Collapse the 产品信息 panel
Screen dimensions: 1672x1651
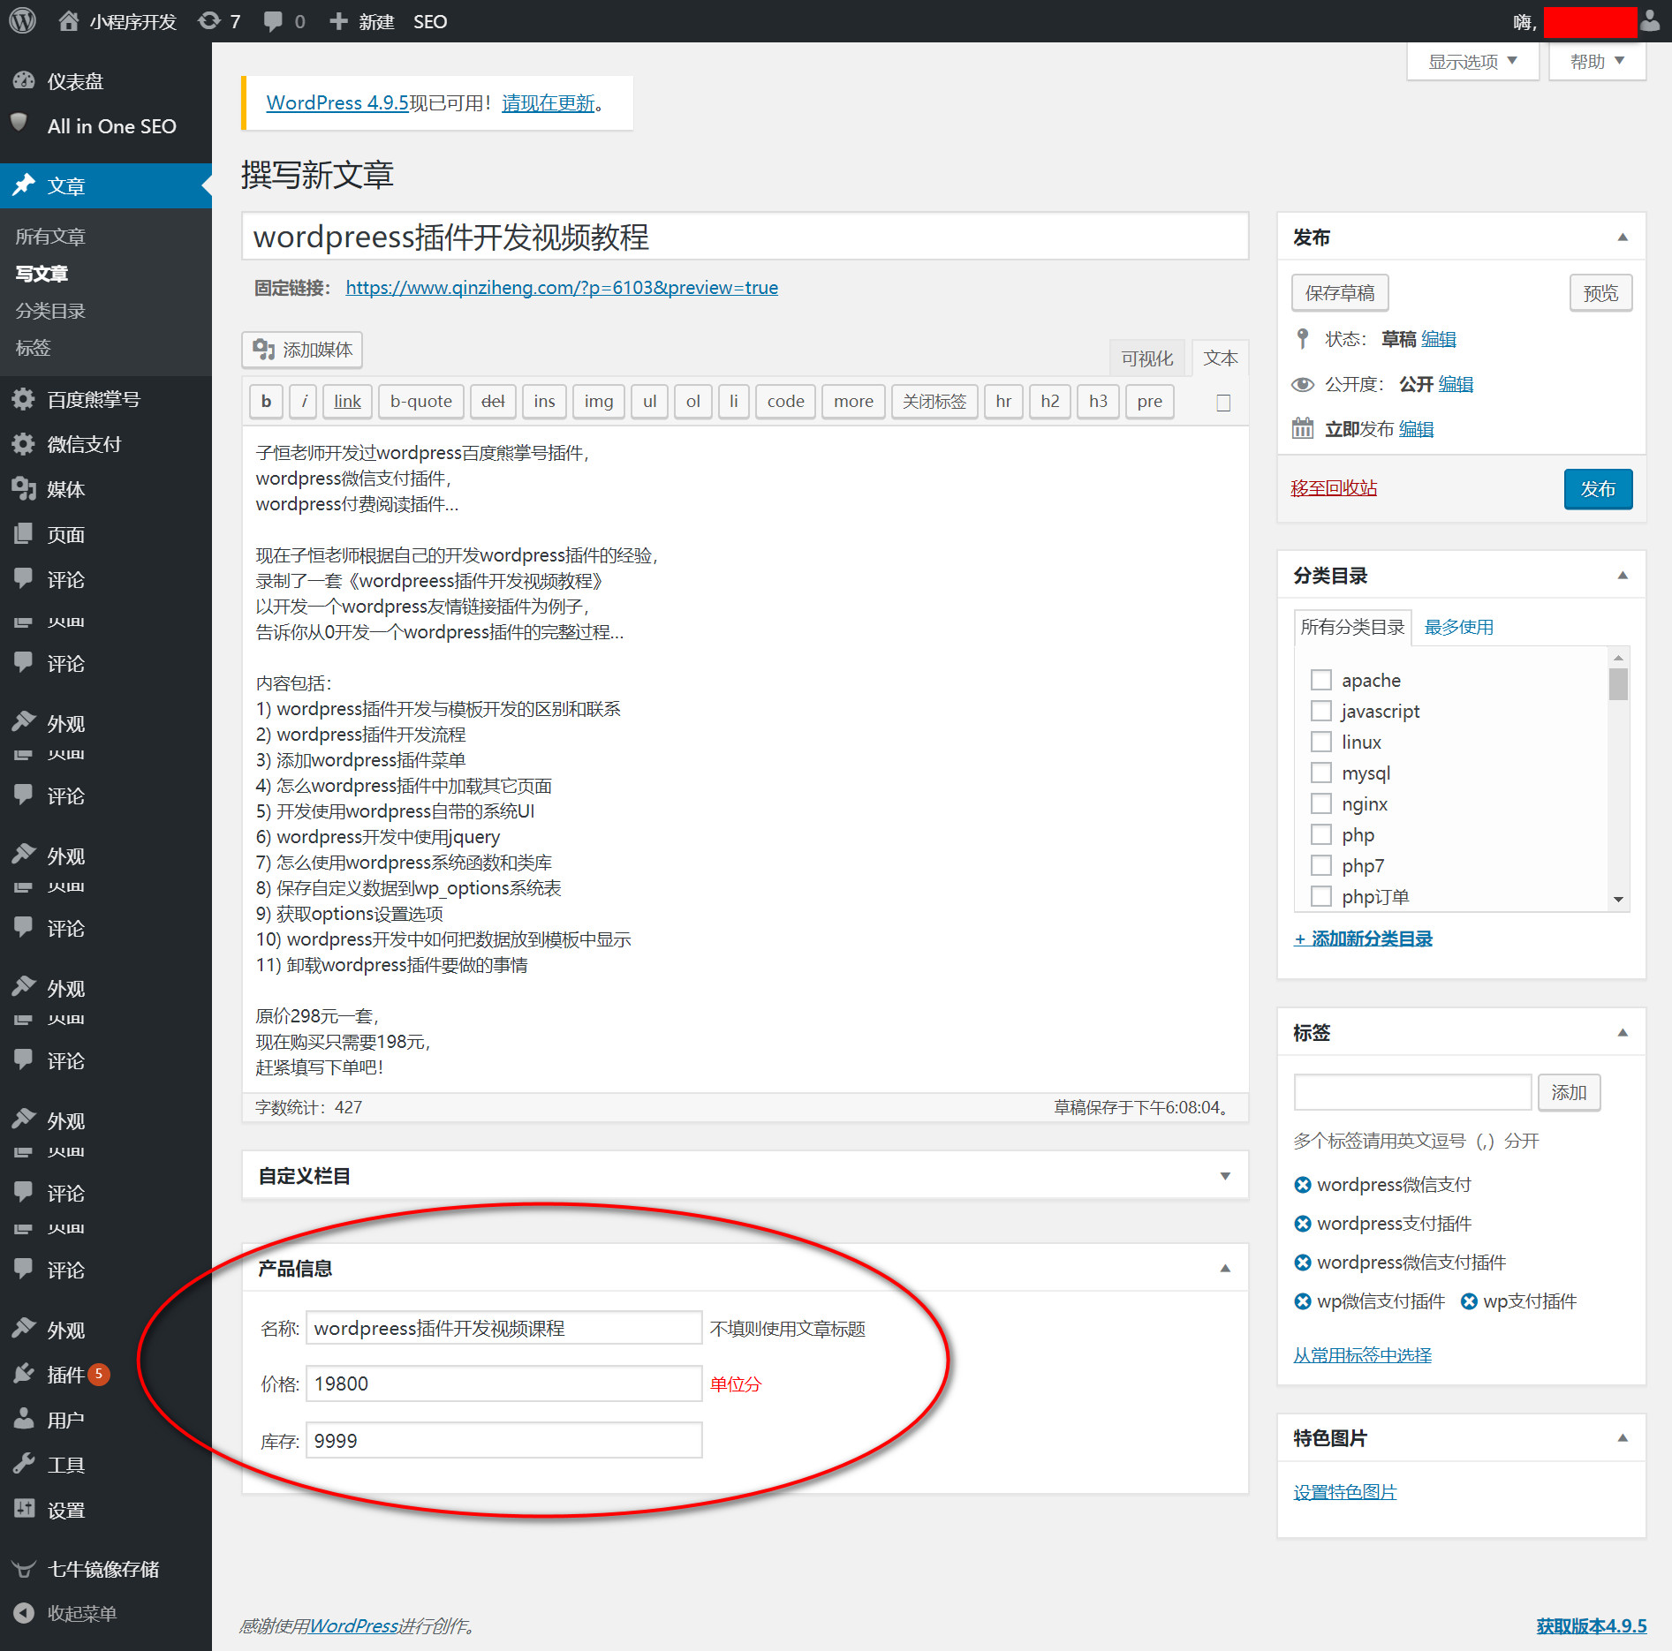(x=1225, y=1268)
